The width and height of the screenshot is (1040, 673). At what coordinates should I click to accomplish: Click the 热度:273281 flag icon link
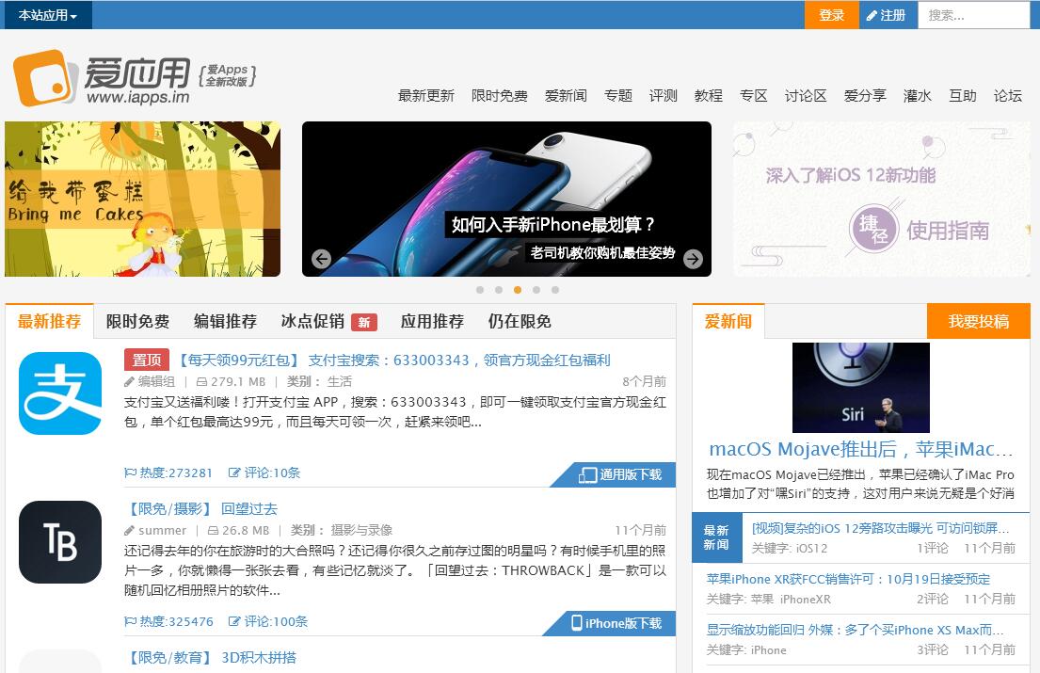(x=168, y=473)
